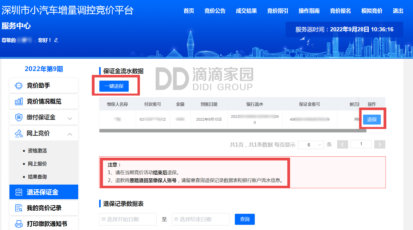Open 首页 in top navigation
This screenshot has height=230, width=413.
point(189,11)
